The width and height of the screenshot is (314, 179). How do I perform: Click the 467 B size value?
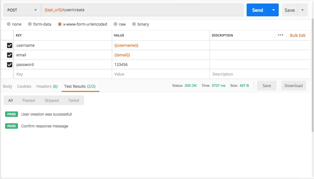(244, 85)
